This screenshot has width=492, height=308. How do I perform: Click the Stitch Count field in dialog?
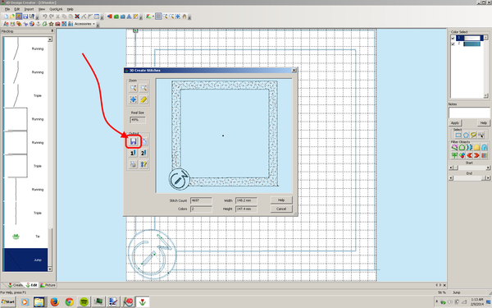click(x=201, y=200)
